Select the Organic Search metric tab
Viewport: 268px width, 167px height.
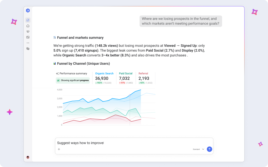(x=104, y=78)
